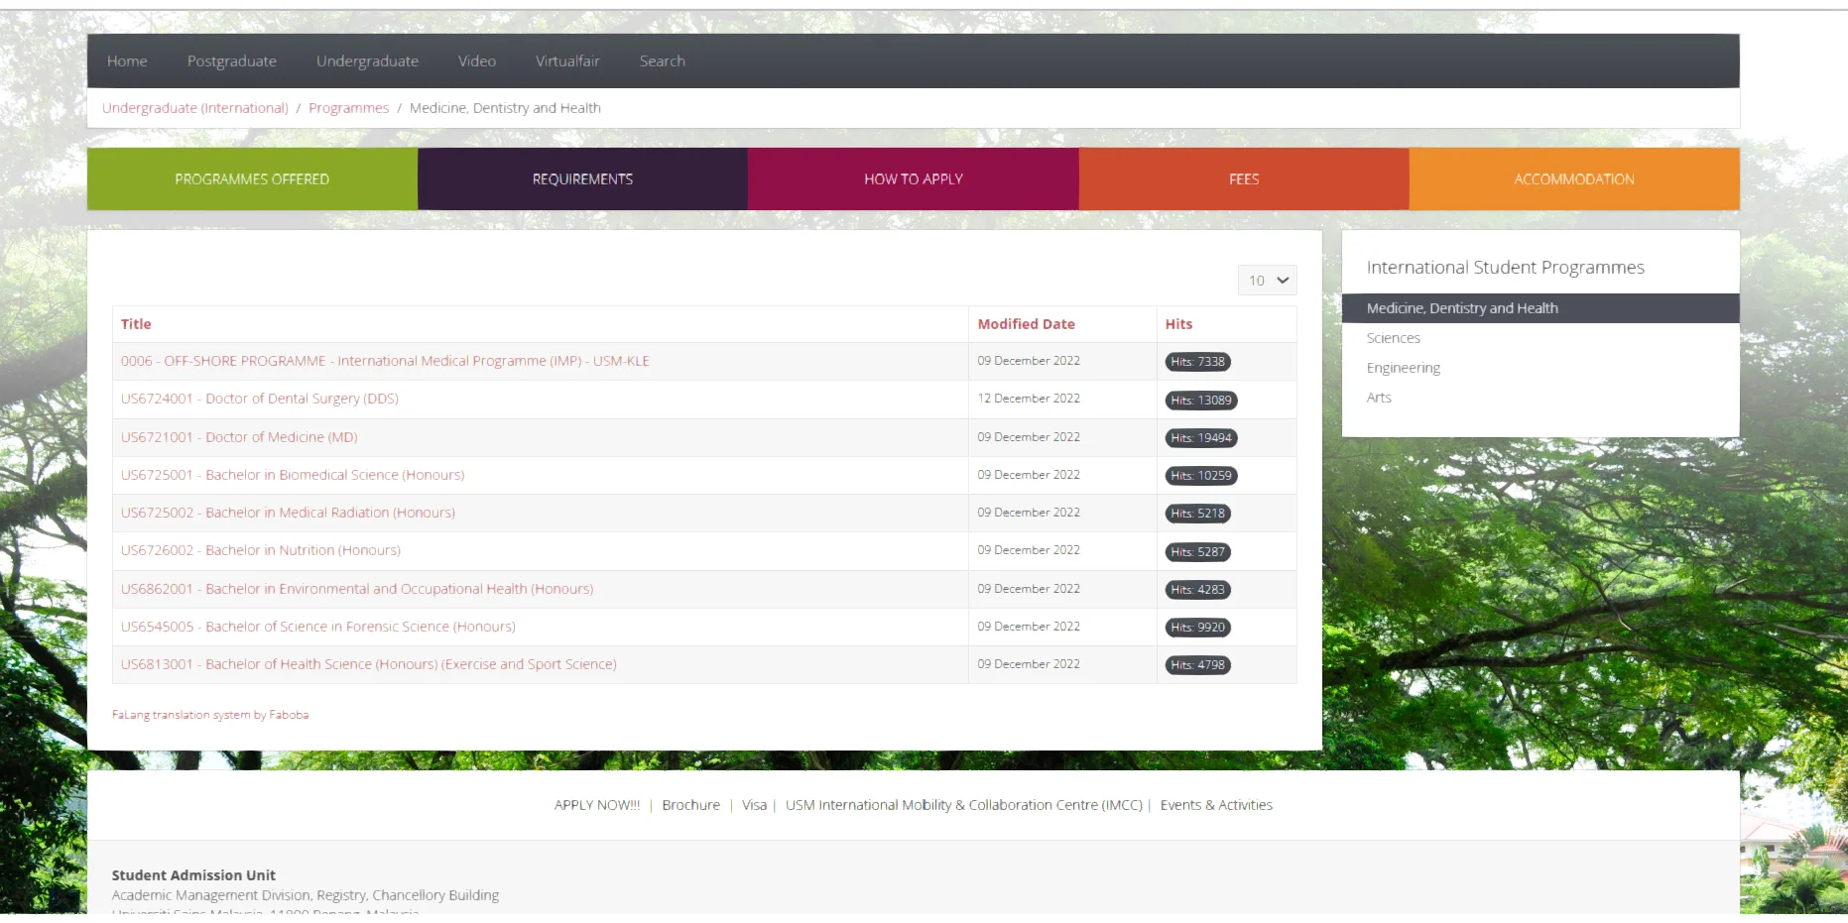Open the How To Apply tab
Image resolution: width=1848 pixels, height=923 pixels.
tap(913, 179)
